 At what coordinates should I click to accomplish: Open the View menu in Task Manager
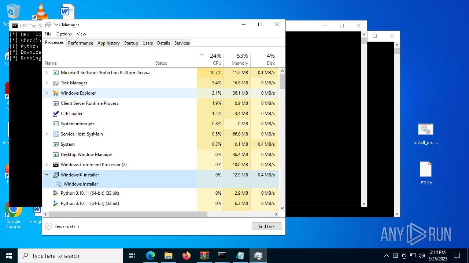point(81,34)
